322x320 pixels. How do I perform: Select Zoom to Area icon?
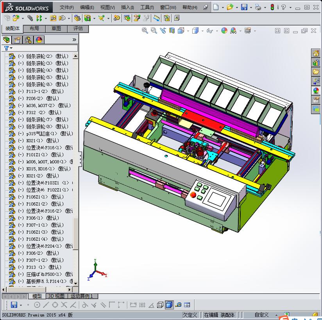(x=154, y=30)
